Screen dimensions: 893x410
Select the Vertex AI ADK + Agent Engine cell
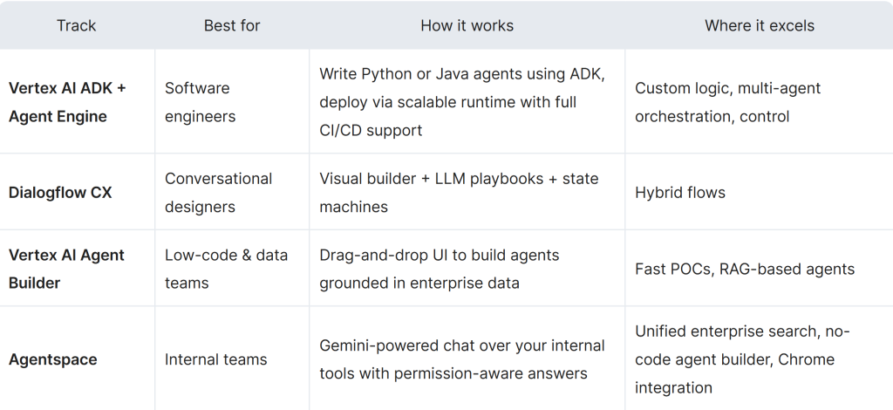[77, 102]
